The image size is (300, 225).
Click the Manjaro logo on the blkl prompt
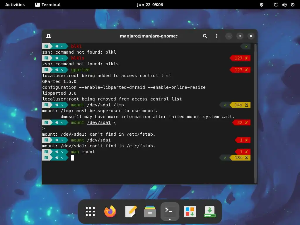46,46
